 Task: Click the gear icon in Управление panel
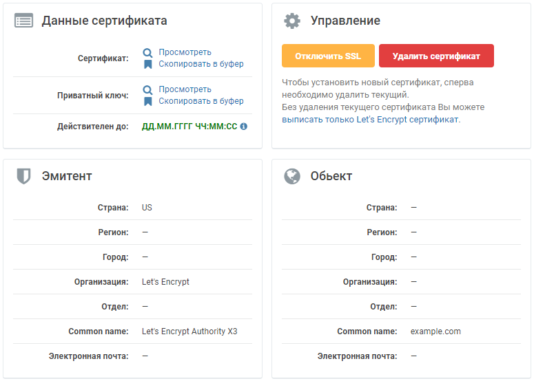(x=292, y=21)
